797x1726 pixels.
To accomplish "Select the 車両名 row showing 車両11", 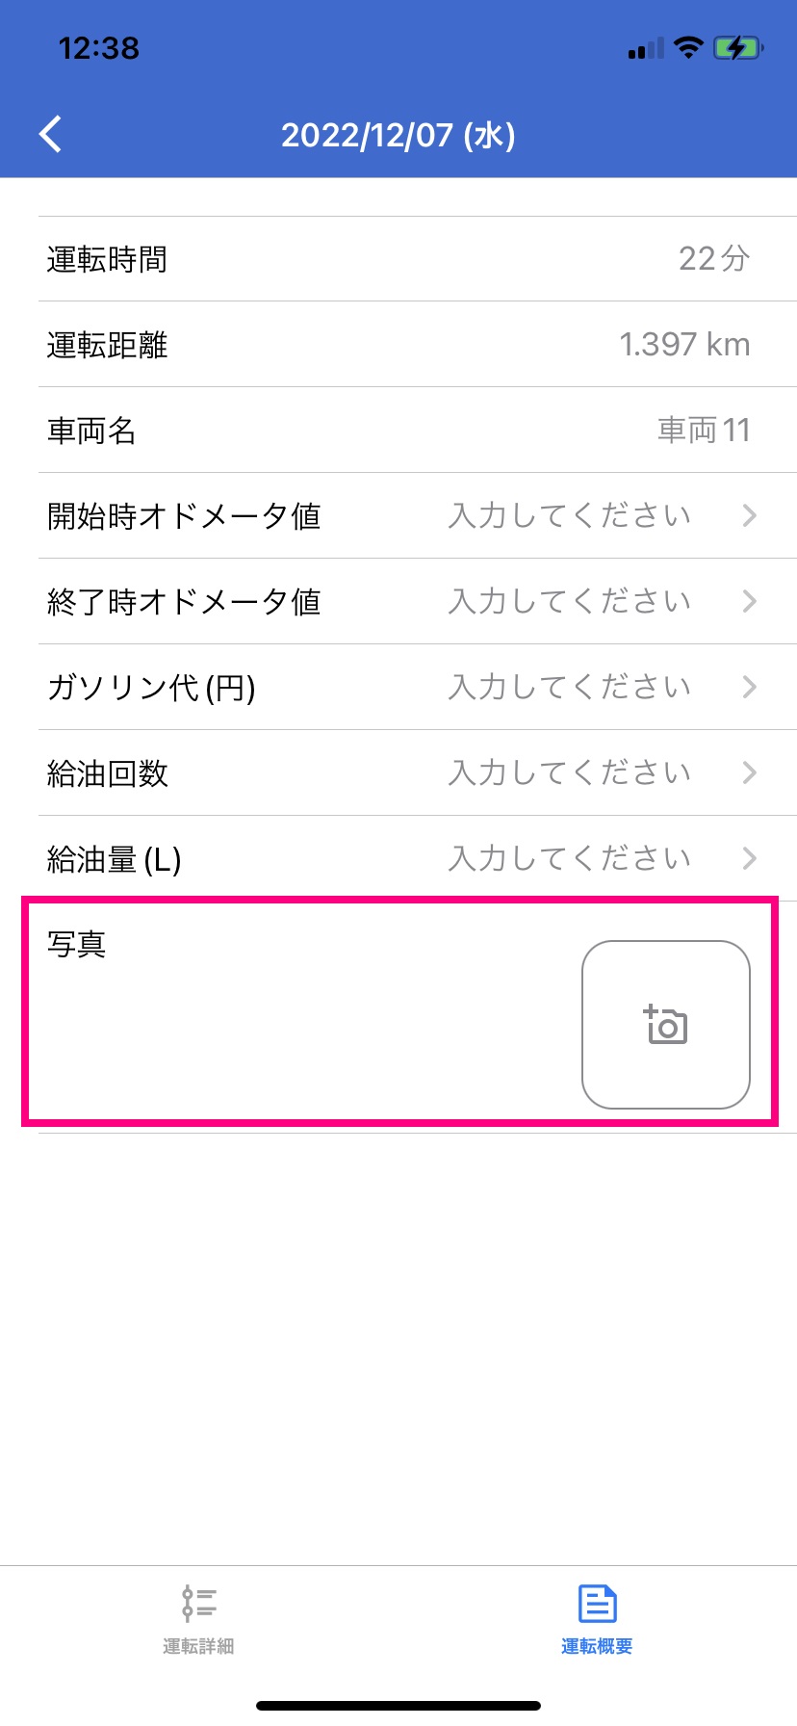I will coord(418,430).
